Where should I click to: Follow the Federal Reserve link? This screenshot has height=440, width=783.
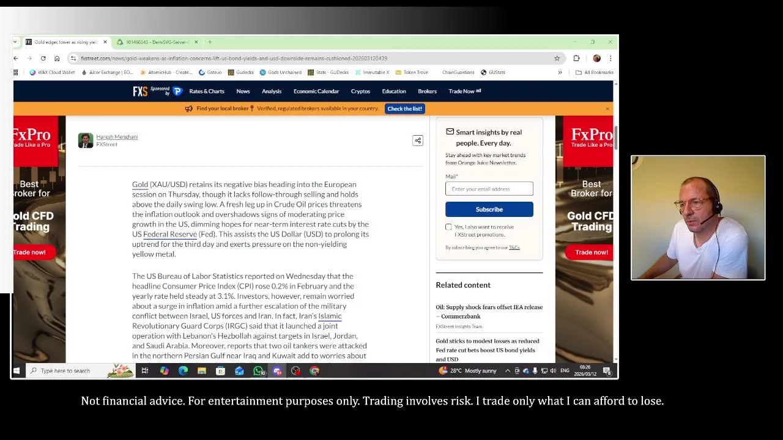(170, 234)
